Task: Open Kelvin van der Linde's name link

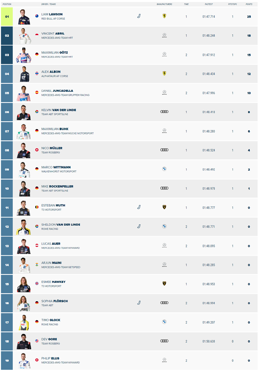Action: tap(59, 110)
